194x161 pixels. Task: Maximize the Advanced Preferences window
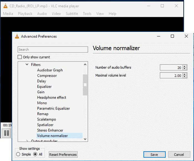tap(172, 36)
